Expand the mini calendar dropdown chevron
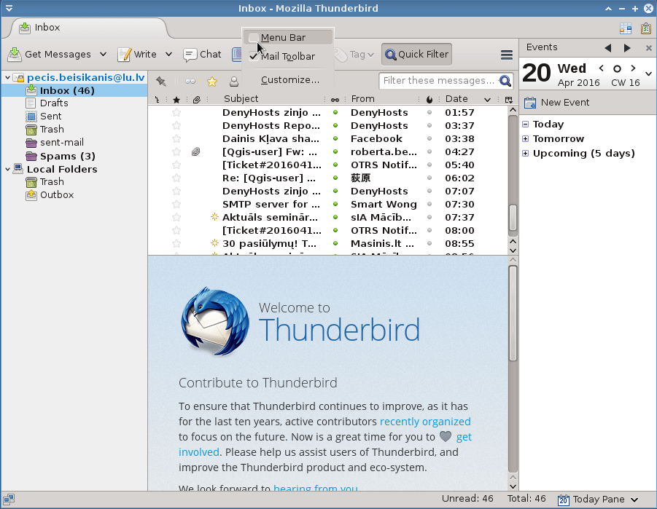This screenshot has height=509, width=657. point(649,74)
